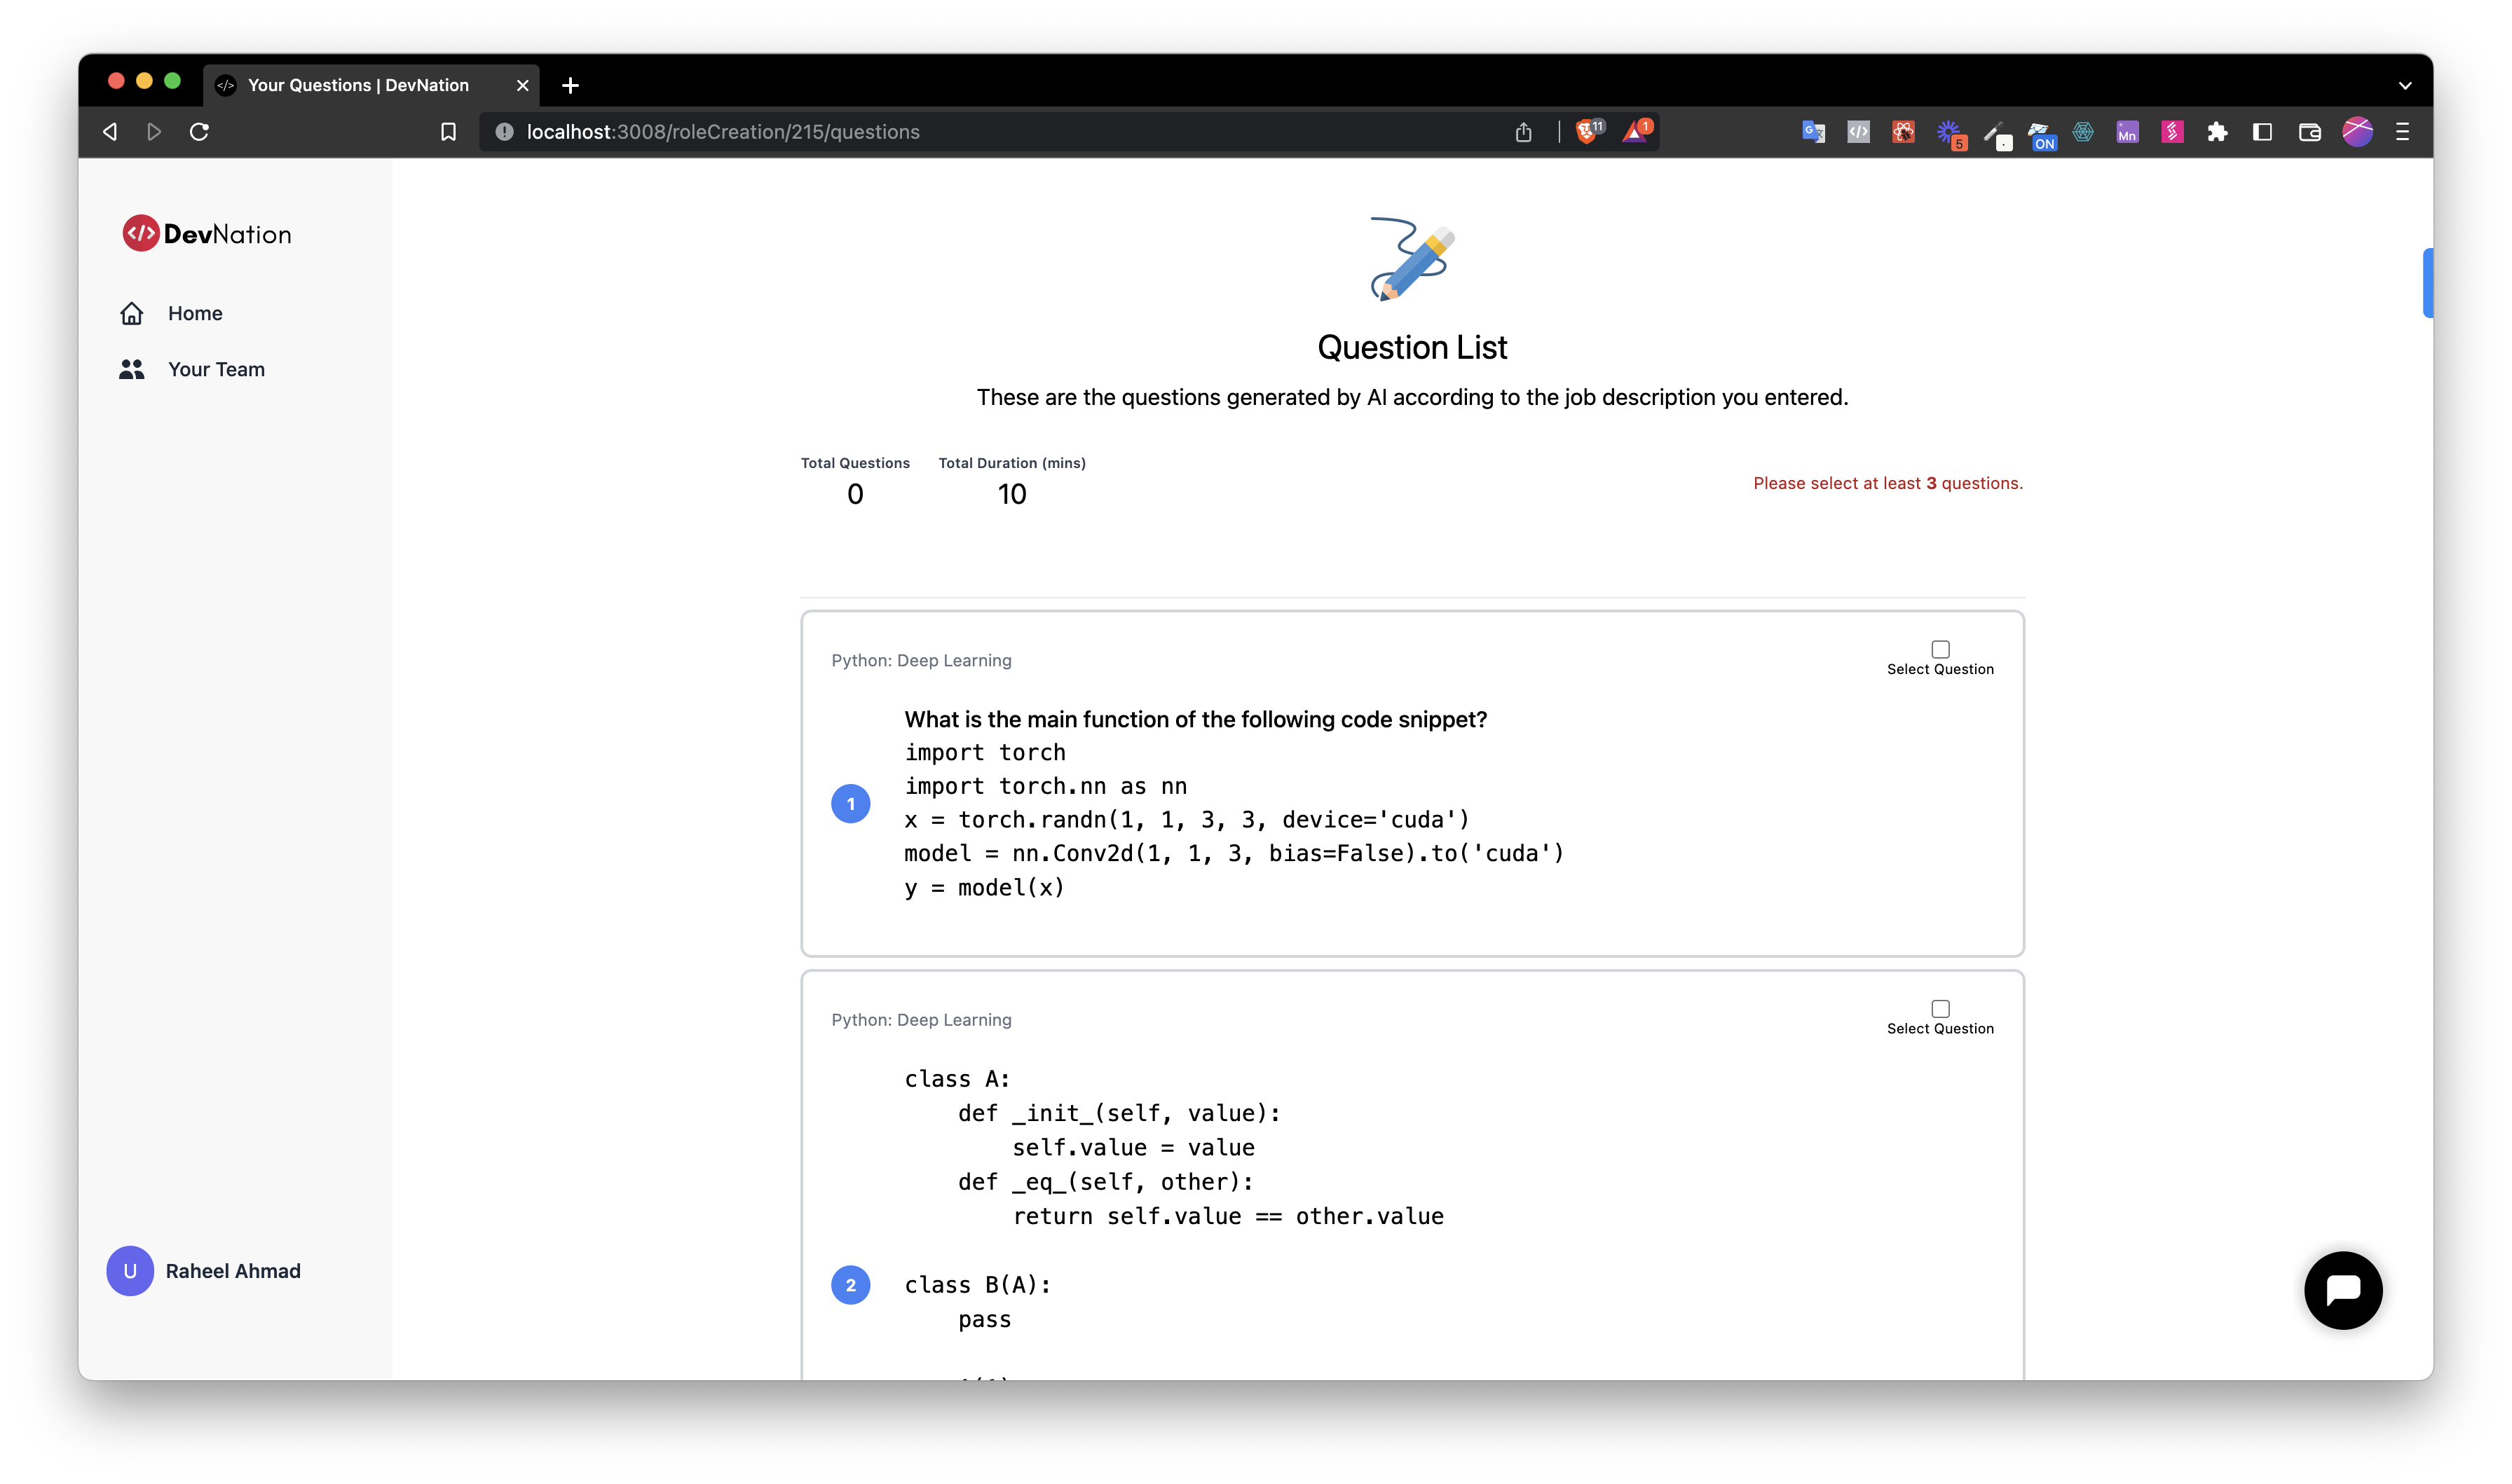Screen dimensions: 2512x1484
Task: Click the DevNation logo
Action: coord(207,234)
